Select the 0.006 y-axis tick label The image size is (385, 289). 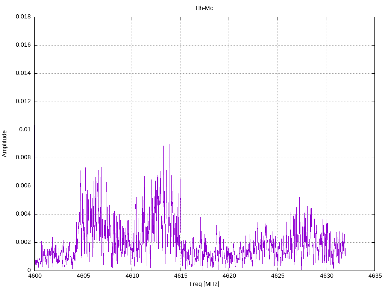click(x=23, y=186)
